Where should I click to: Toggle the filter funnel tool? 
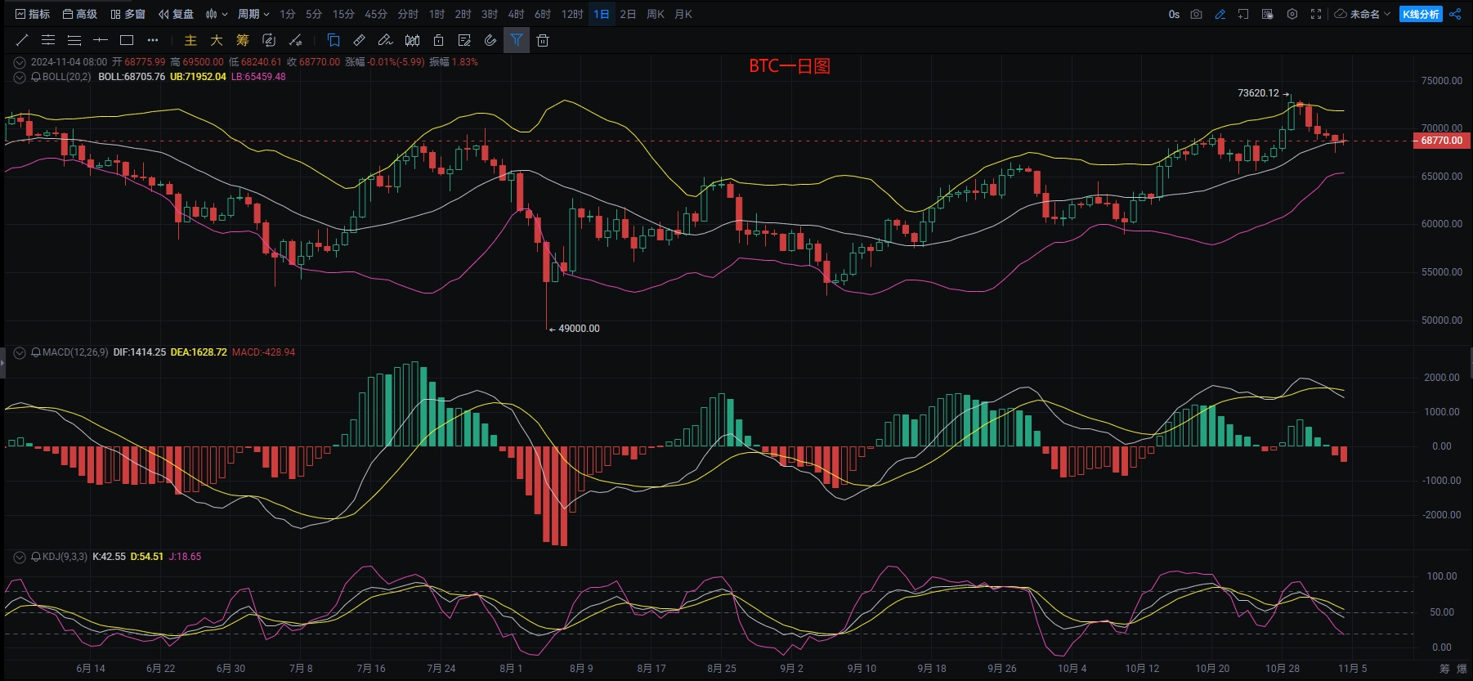click(x=517, y=40)
